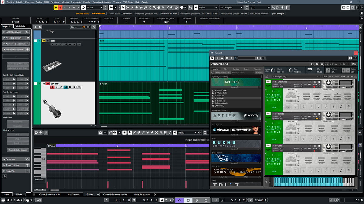Image resolution: width=364 pixels, height=204 pixels.
Task: Adjust the Kontakt Master Editor Volume knob
Action: [x=273, y=70]
